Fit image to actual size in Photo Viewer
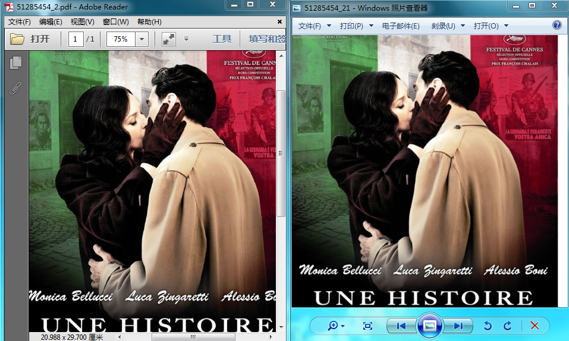The image size is (569, 341). (x=367, y=326)
